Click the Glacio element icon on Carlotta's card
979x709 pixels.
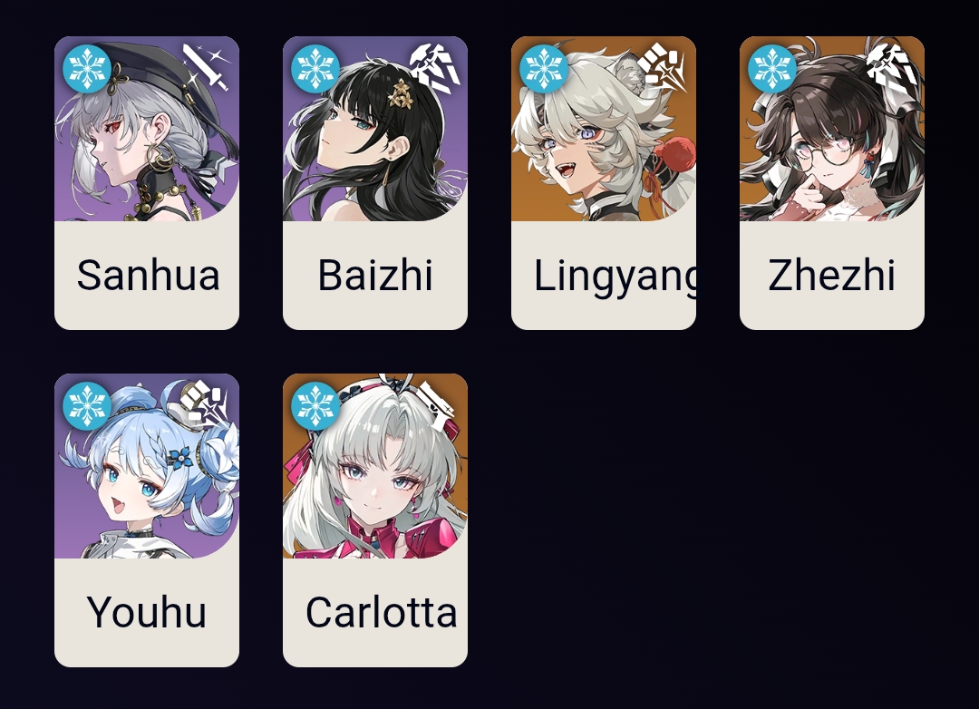click(x=315, y=406)
